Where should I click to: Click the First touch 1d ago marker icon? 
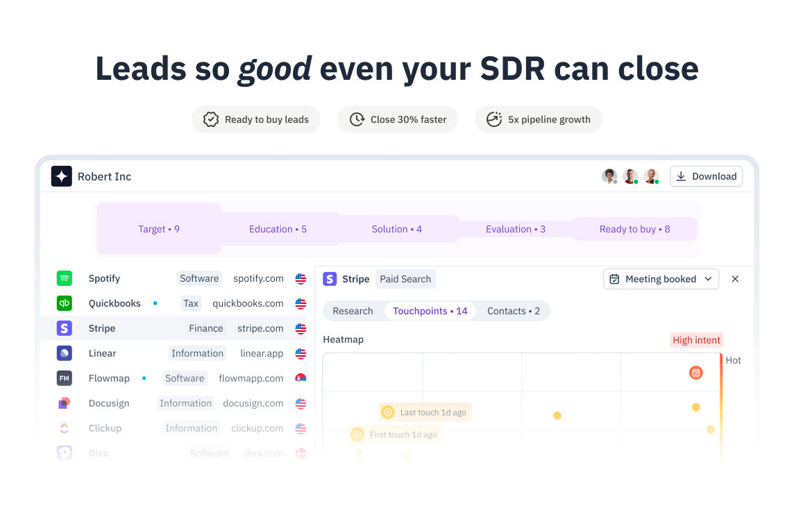357,434
